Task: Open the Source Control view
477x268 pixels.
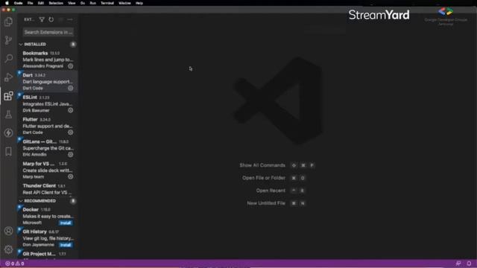Action: (8, 40)
